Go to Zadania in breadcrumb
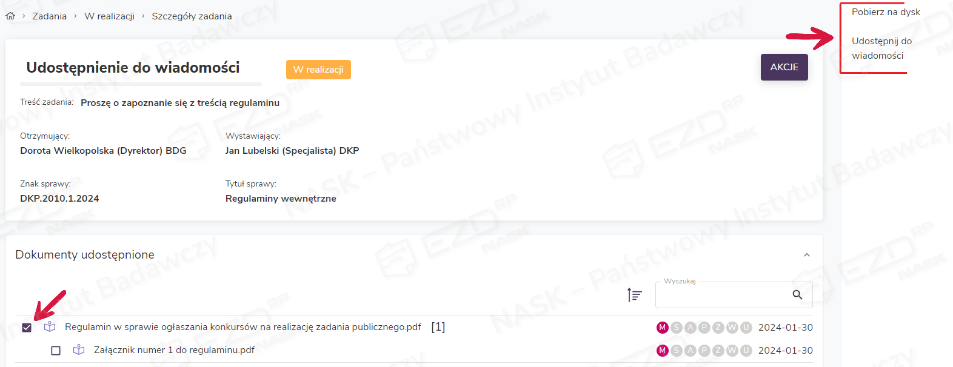953x367 pixels. coord(49,16)
